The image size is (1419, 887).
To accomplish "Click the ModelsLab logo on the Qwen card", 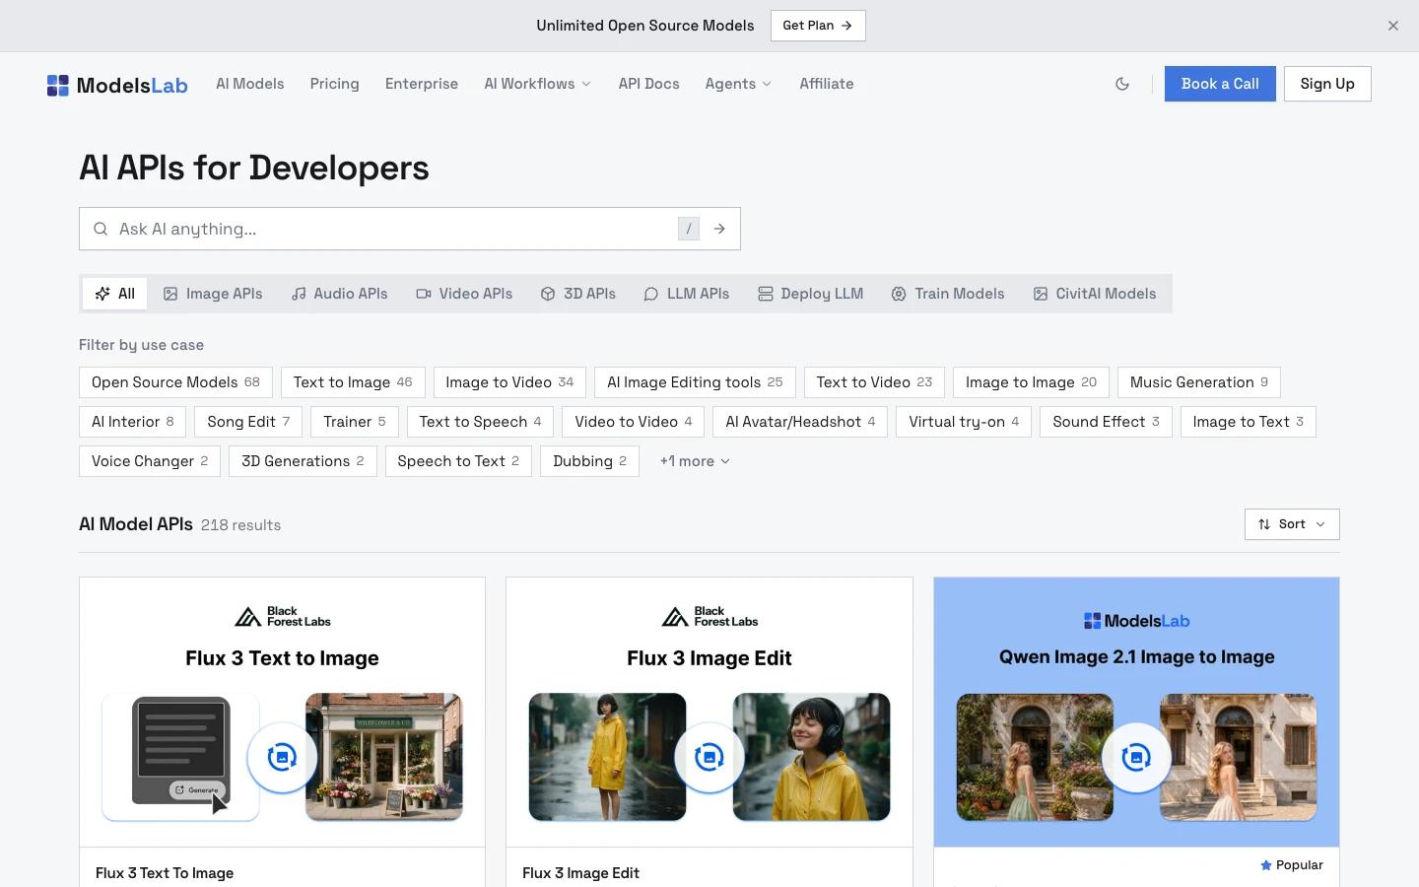I will tap(1136, 621).
